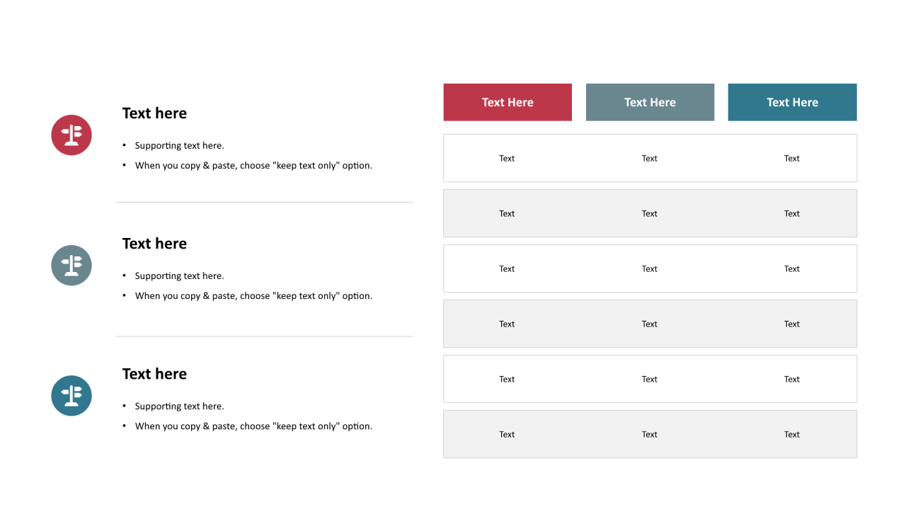
Task: Click the red signpost circle icon
Action: 71,135
